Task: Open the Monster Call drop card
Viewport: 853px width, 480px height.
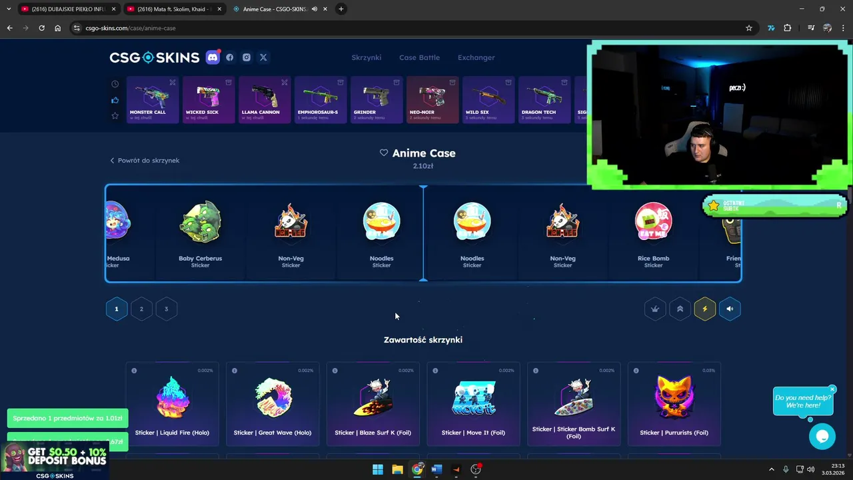Action: pos(153,100)
